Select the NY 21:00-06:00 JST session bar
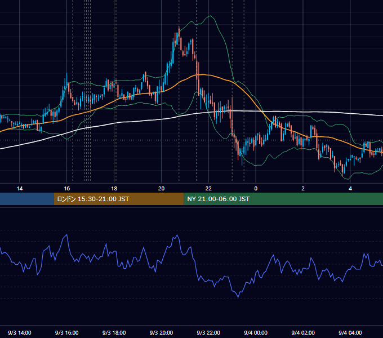Screen dimensions: 383x338 (283, 199)
